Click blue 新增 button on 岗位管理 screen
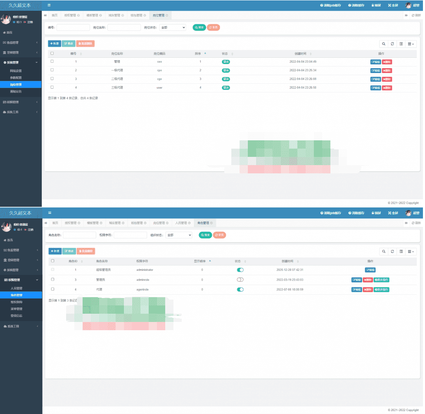Image resolution: width=425 pixels, height=414 pixels. pyautogui.click(x=55, y=44)
